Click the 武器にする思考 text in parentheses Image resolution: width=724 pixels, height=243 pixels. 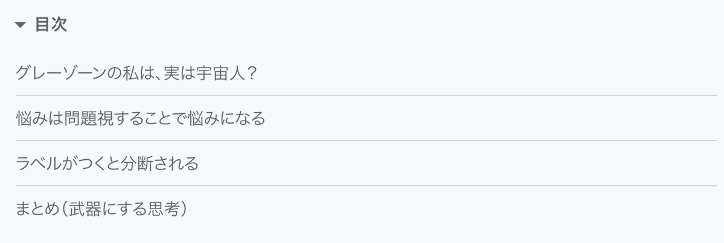(x=124, y=209)
